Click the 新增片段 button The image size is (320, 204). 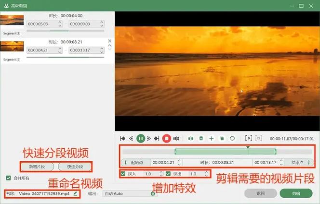coord(37,167)
